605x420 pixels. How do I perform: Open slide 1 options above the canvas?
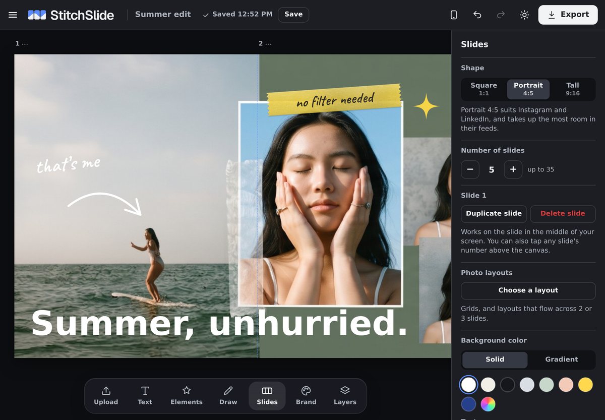22,43
